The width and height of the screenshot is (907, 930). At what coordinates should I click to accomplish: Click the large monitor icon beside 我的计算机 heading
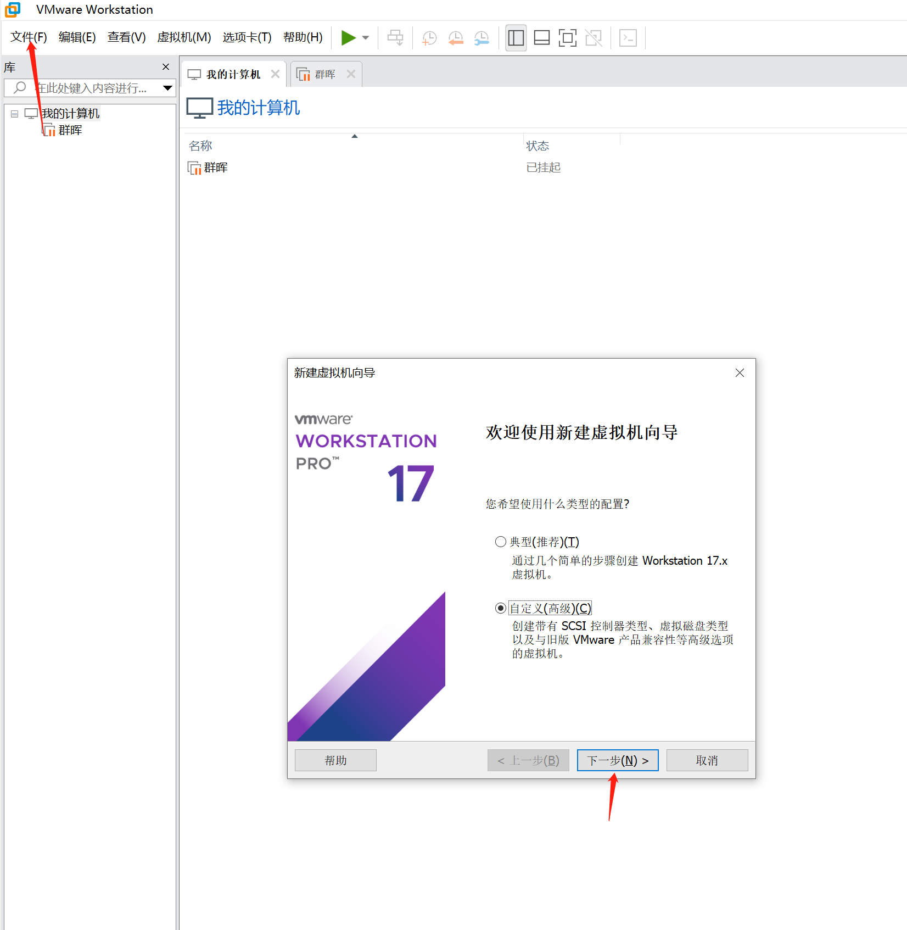pyautogui.click(x=200, y=108)
